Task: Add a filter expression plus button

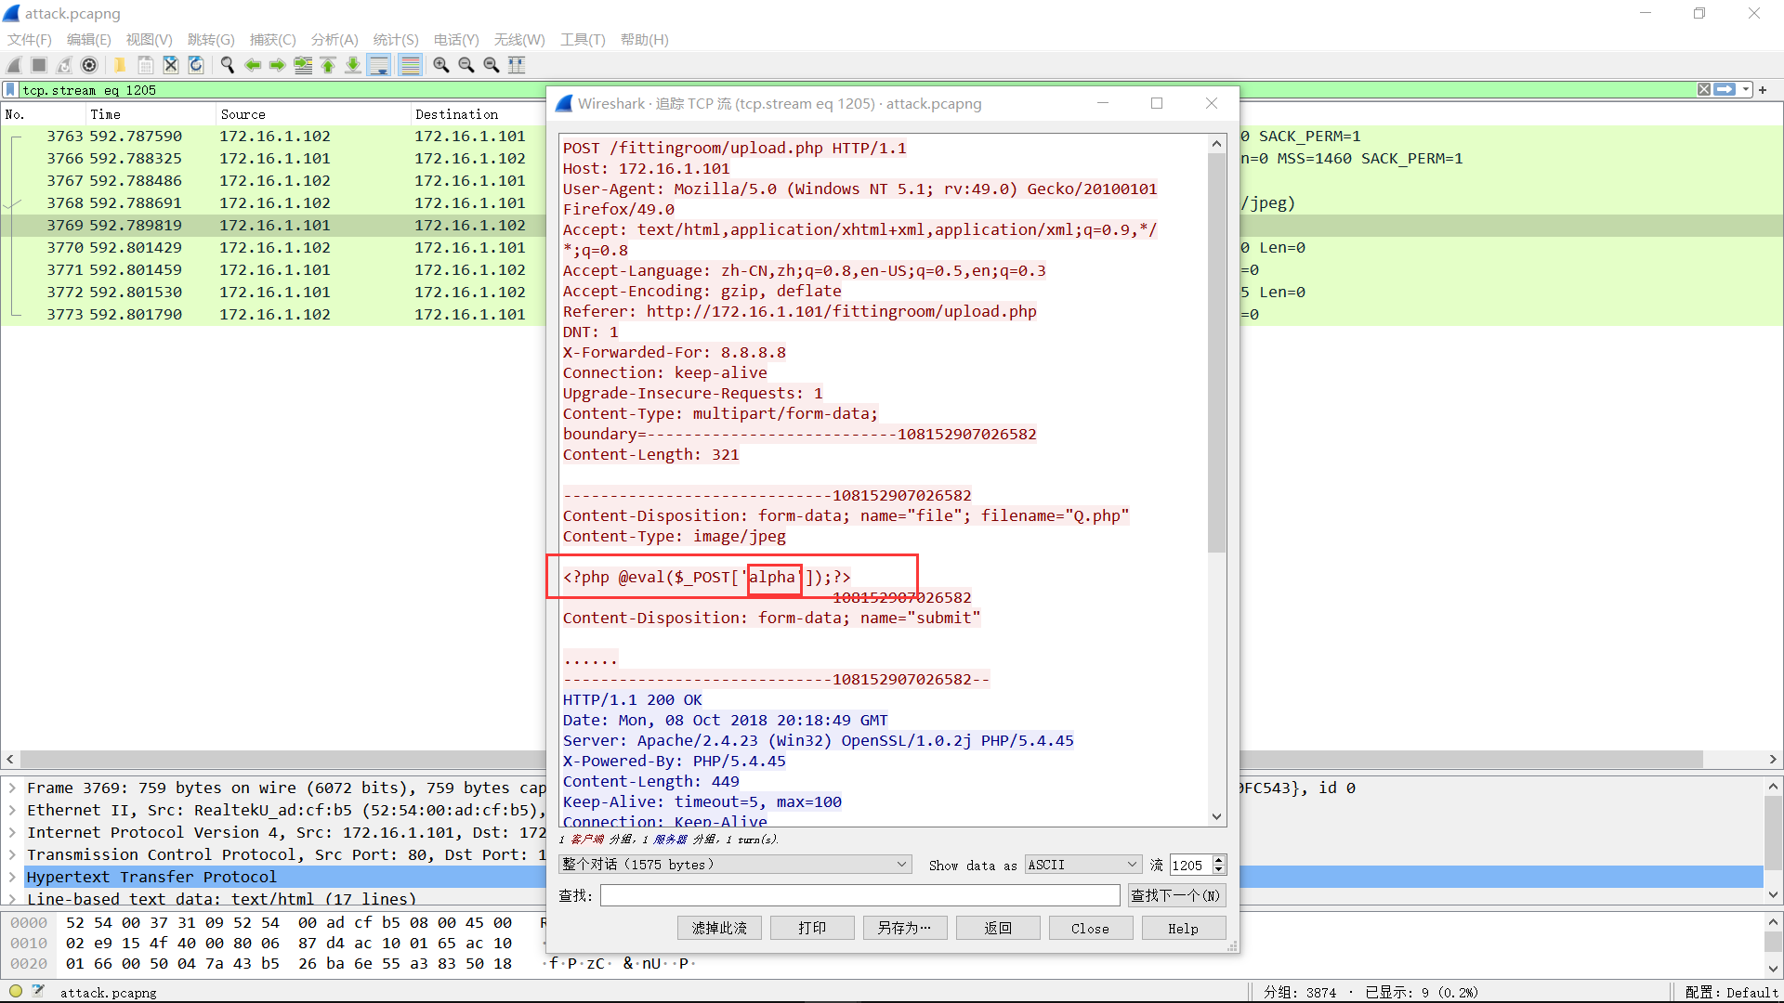Action: pyautogui.click(x=1763, y=90)
